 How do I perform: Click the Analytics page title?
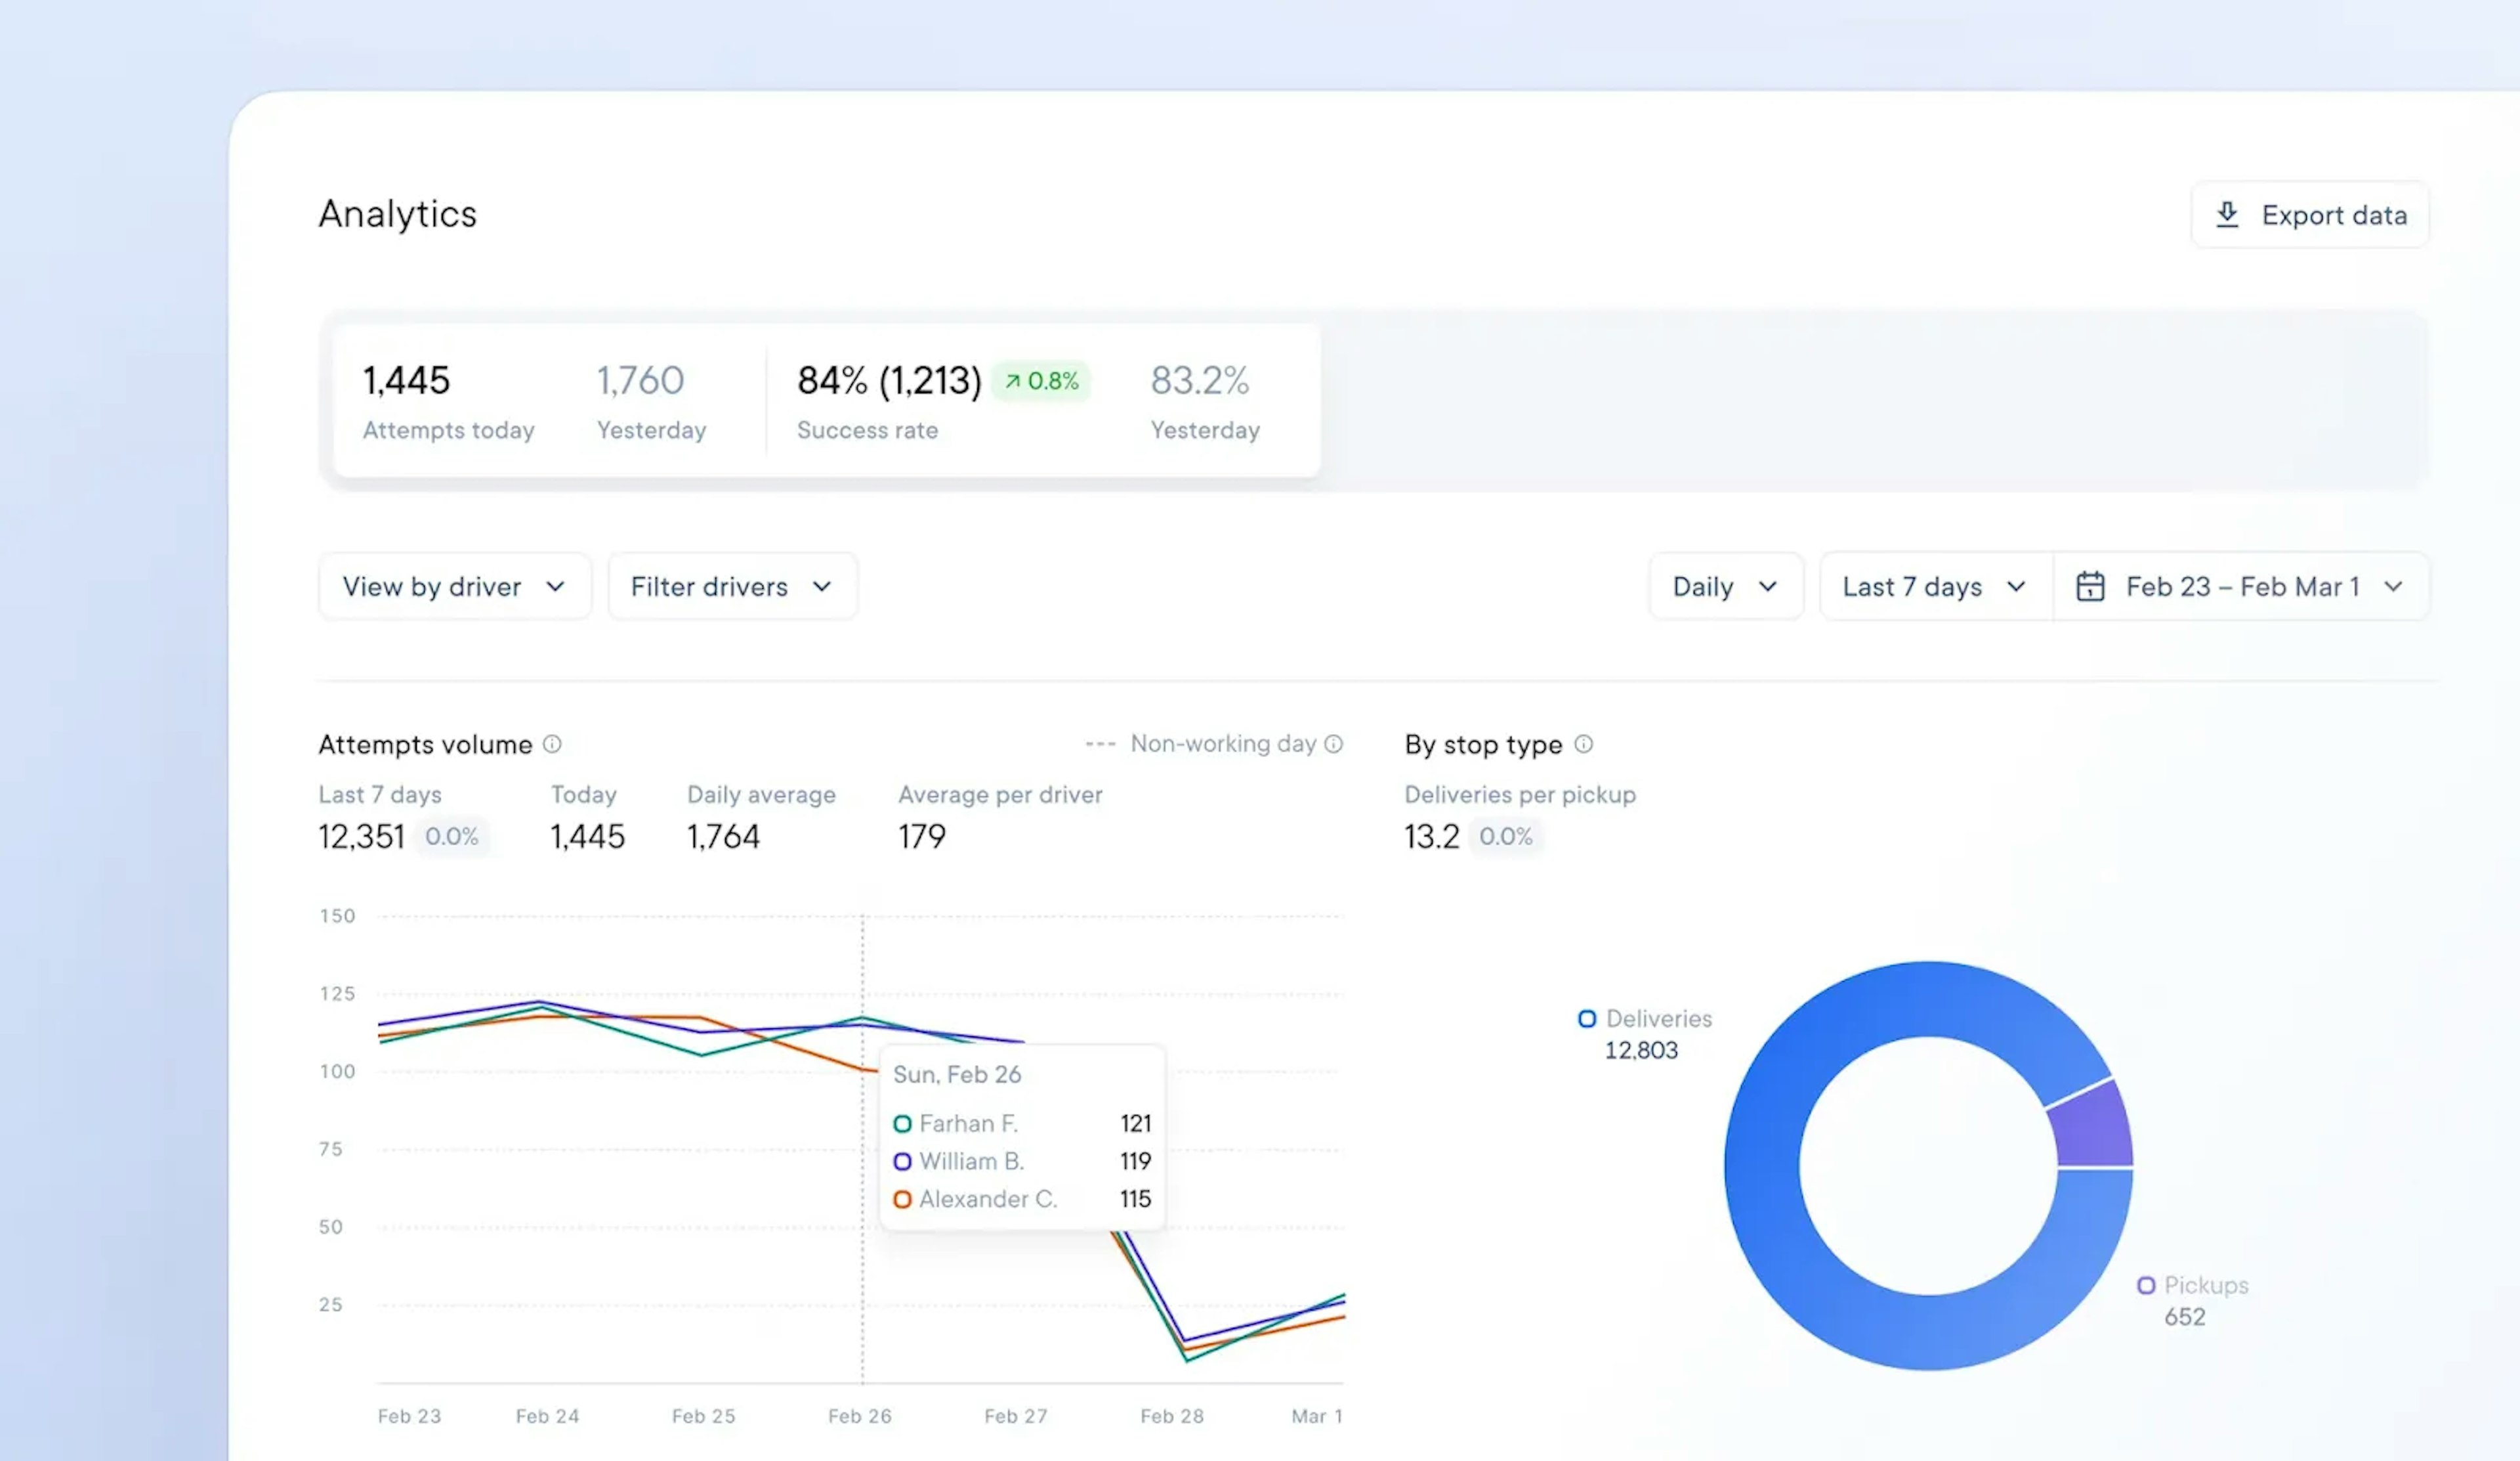tap(396, 212)
